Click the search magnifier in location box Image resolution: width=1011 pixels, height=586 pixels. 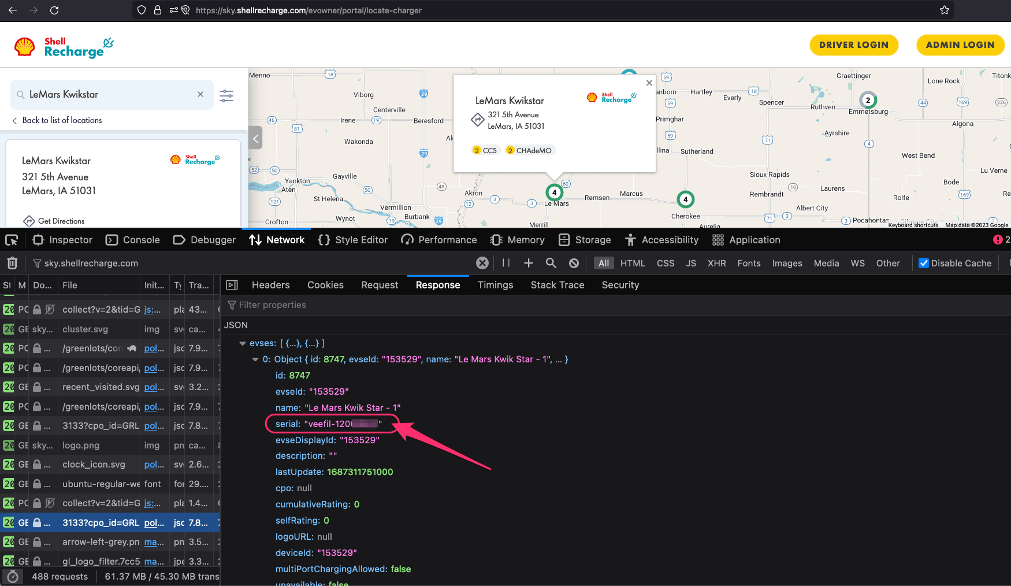click(x=21, y=94)
